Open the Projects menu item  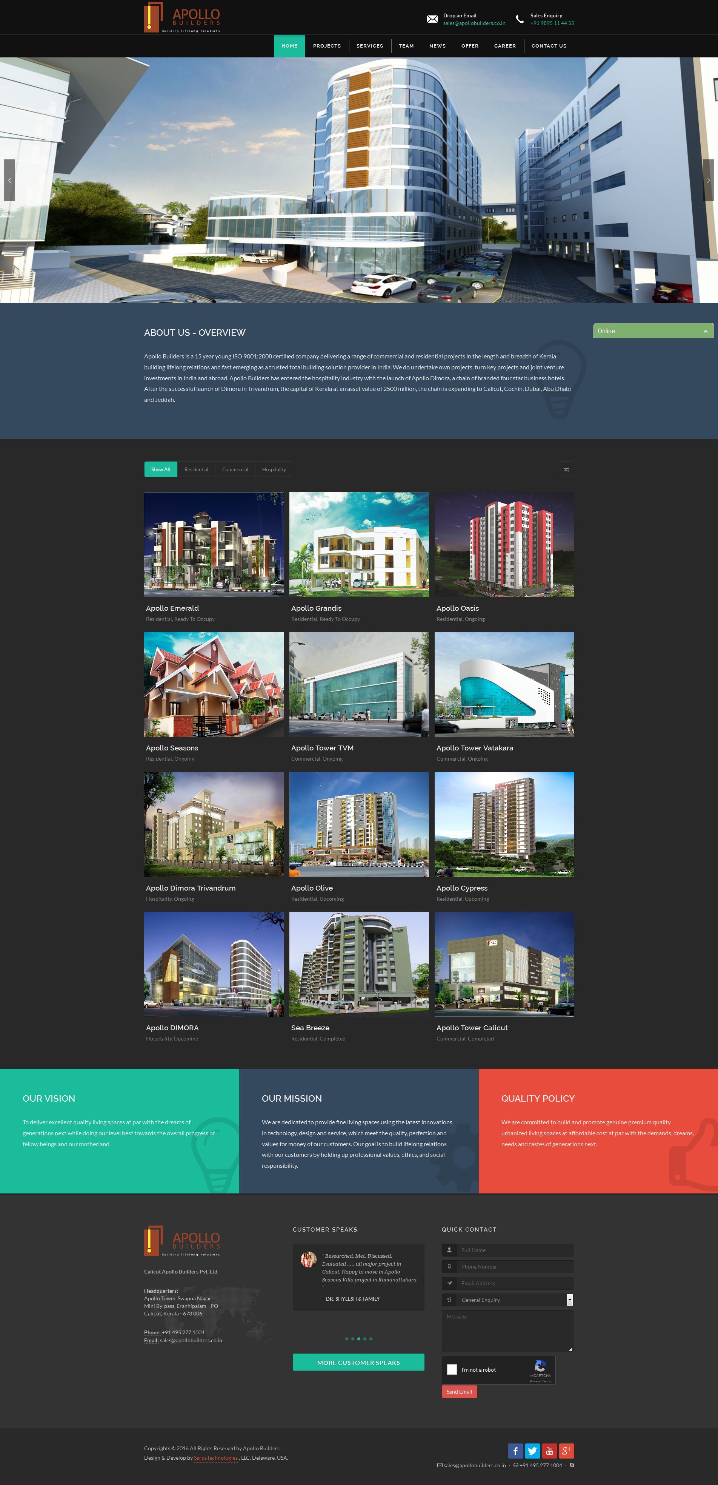pos(326,46)
